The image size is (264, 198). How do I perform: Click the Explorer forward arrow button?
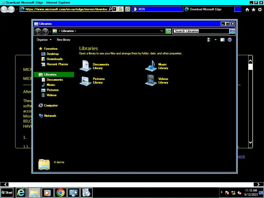(45, 31)
